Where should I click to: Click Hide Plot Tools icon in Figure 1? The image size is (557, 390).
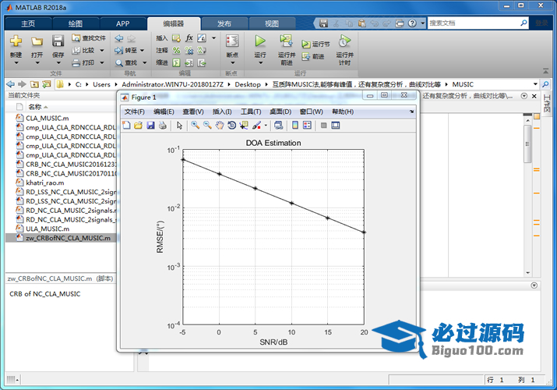[x=323, y=125]
